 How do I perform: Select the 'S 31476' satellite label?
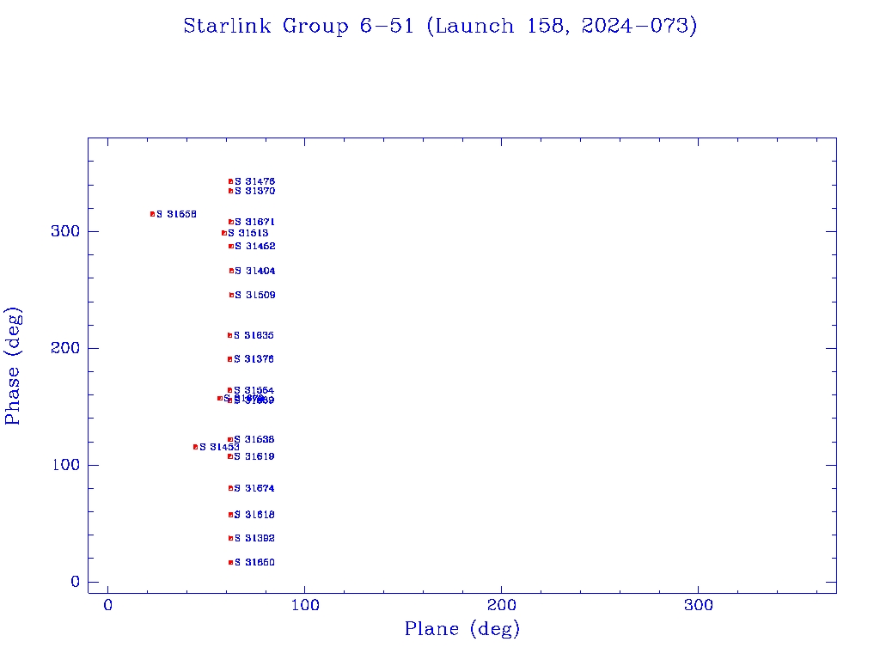point(254,181)
